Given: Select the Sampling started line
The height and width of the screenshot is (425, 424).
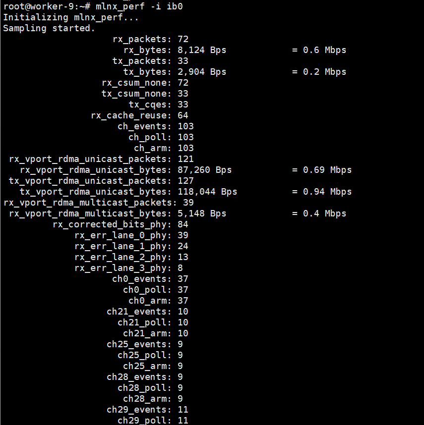Looking at the screenshot, I should [x=49, y=28].
